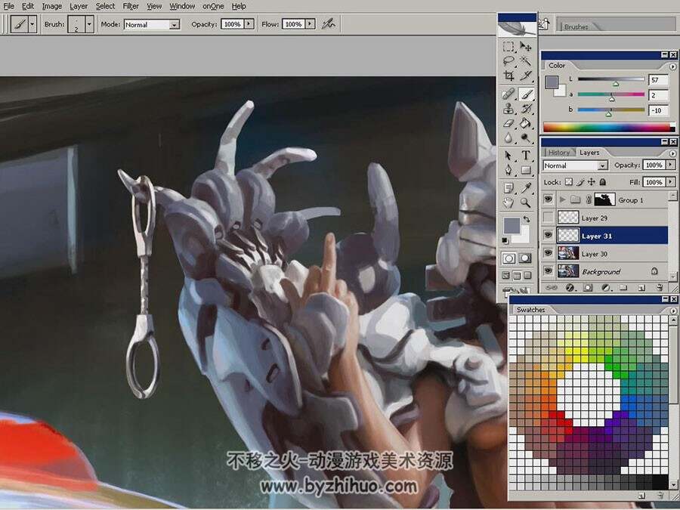Show Layer 29 visibility
The width and height of the screenshot is (680, 510).
(x=549, y=218)
